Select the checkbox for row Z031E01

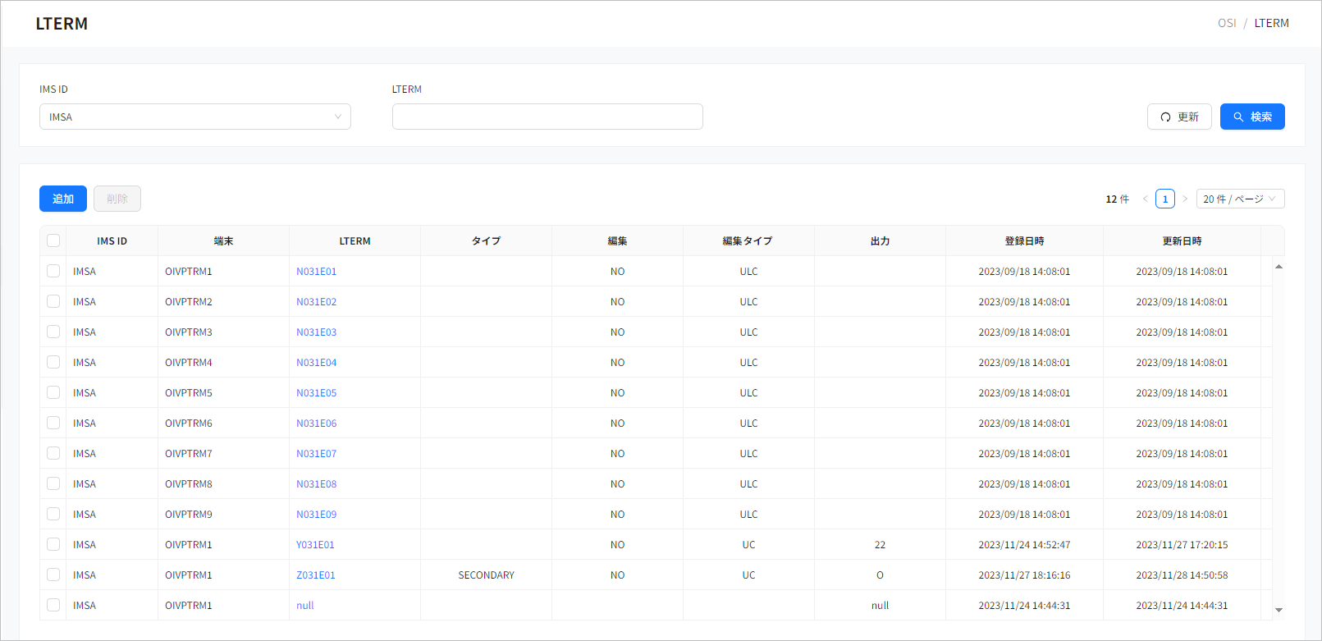53,575
